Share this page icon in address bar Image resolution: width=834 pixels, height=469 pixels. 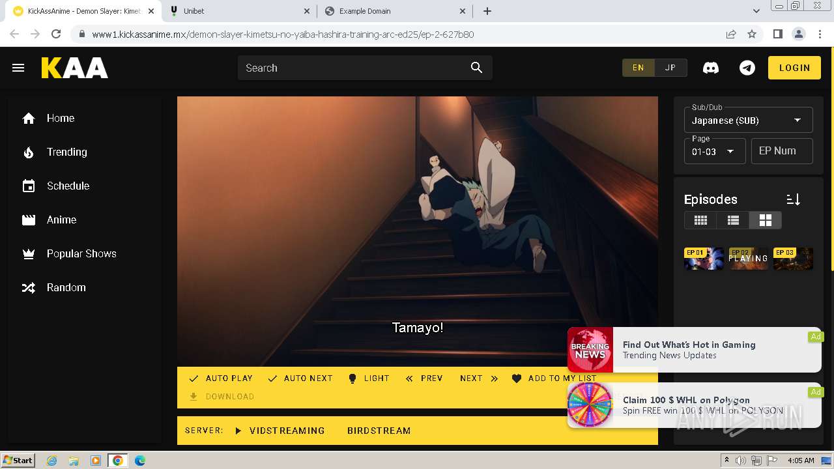(731, 34)
